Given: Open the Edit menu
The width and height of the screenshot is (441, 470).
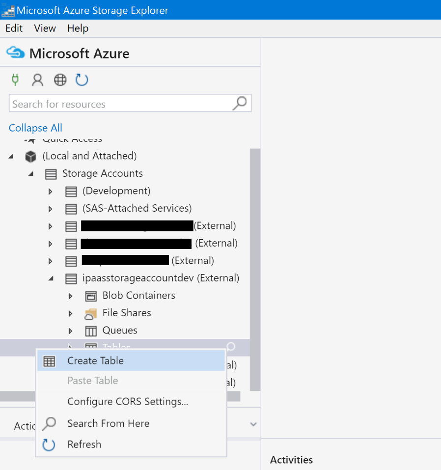Looking at the screenshot, I should click(x=14, y=28).
